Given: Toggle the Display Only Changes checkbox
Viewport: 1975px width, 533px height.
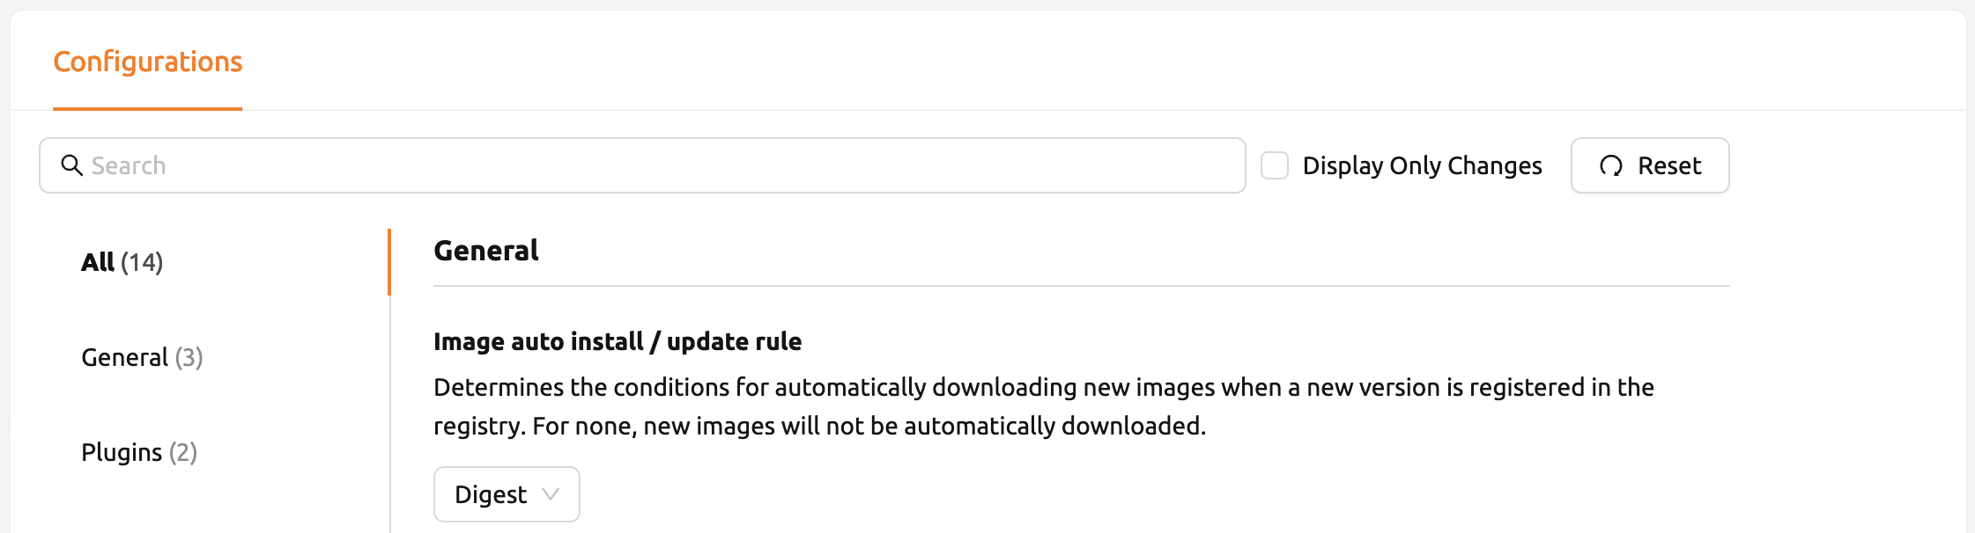Looking at the screenshot, I should (1275, 165).
